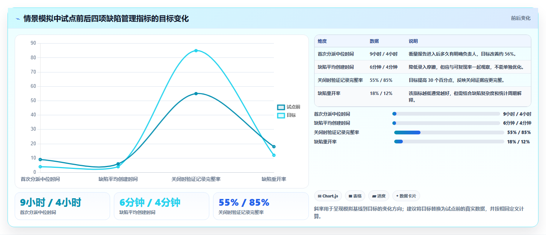Click the 缺陷重开率 table row label
Image resolution: width=546 pixels, height=235 pixels.
329,93
